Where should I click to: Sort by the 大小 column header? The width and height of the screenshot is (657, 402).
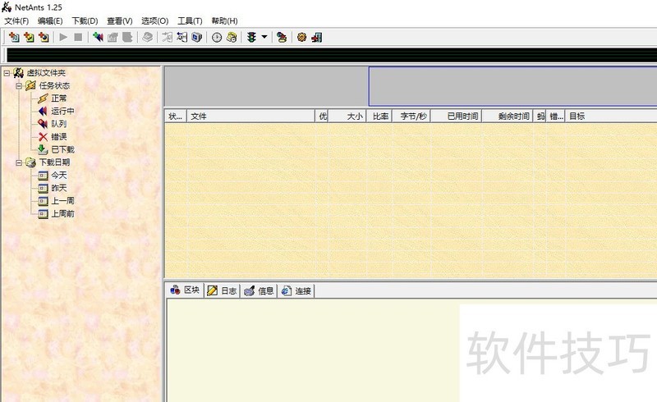click(347, 116)
